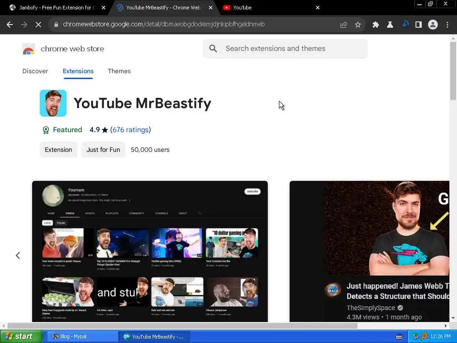Go back using the browser back arrow
This screenshot has width=457, height=343.
pyautogui.click(x=10, y=25)
